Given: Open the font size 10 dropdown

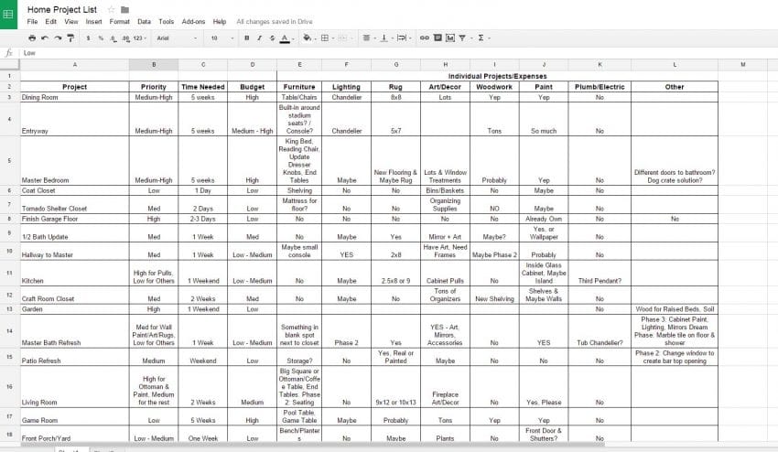Looking at the screenshot, I should (222, 38).
